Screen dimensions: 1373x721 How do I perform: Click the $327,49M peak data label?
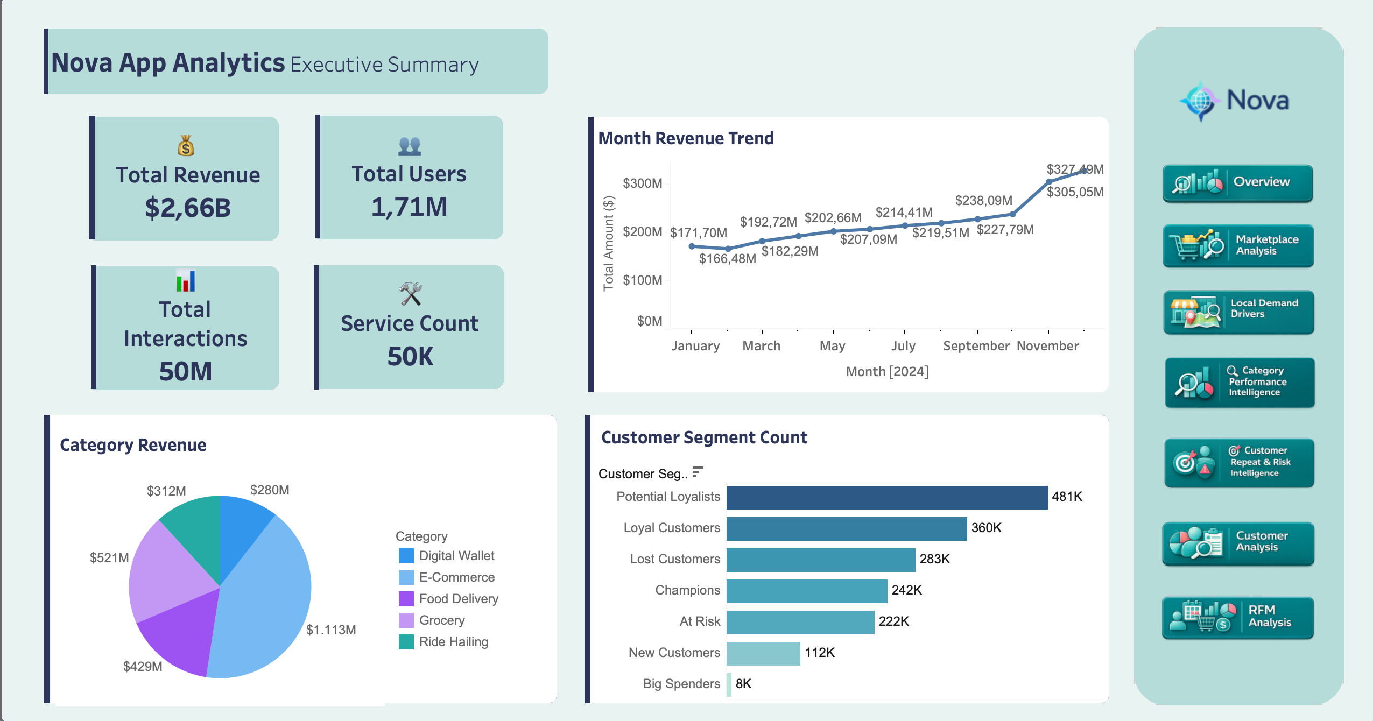click(x=1075, y=169)
